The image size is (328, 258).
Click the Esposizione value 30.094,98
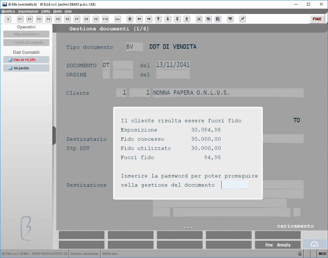tap(206, 130)
